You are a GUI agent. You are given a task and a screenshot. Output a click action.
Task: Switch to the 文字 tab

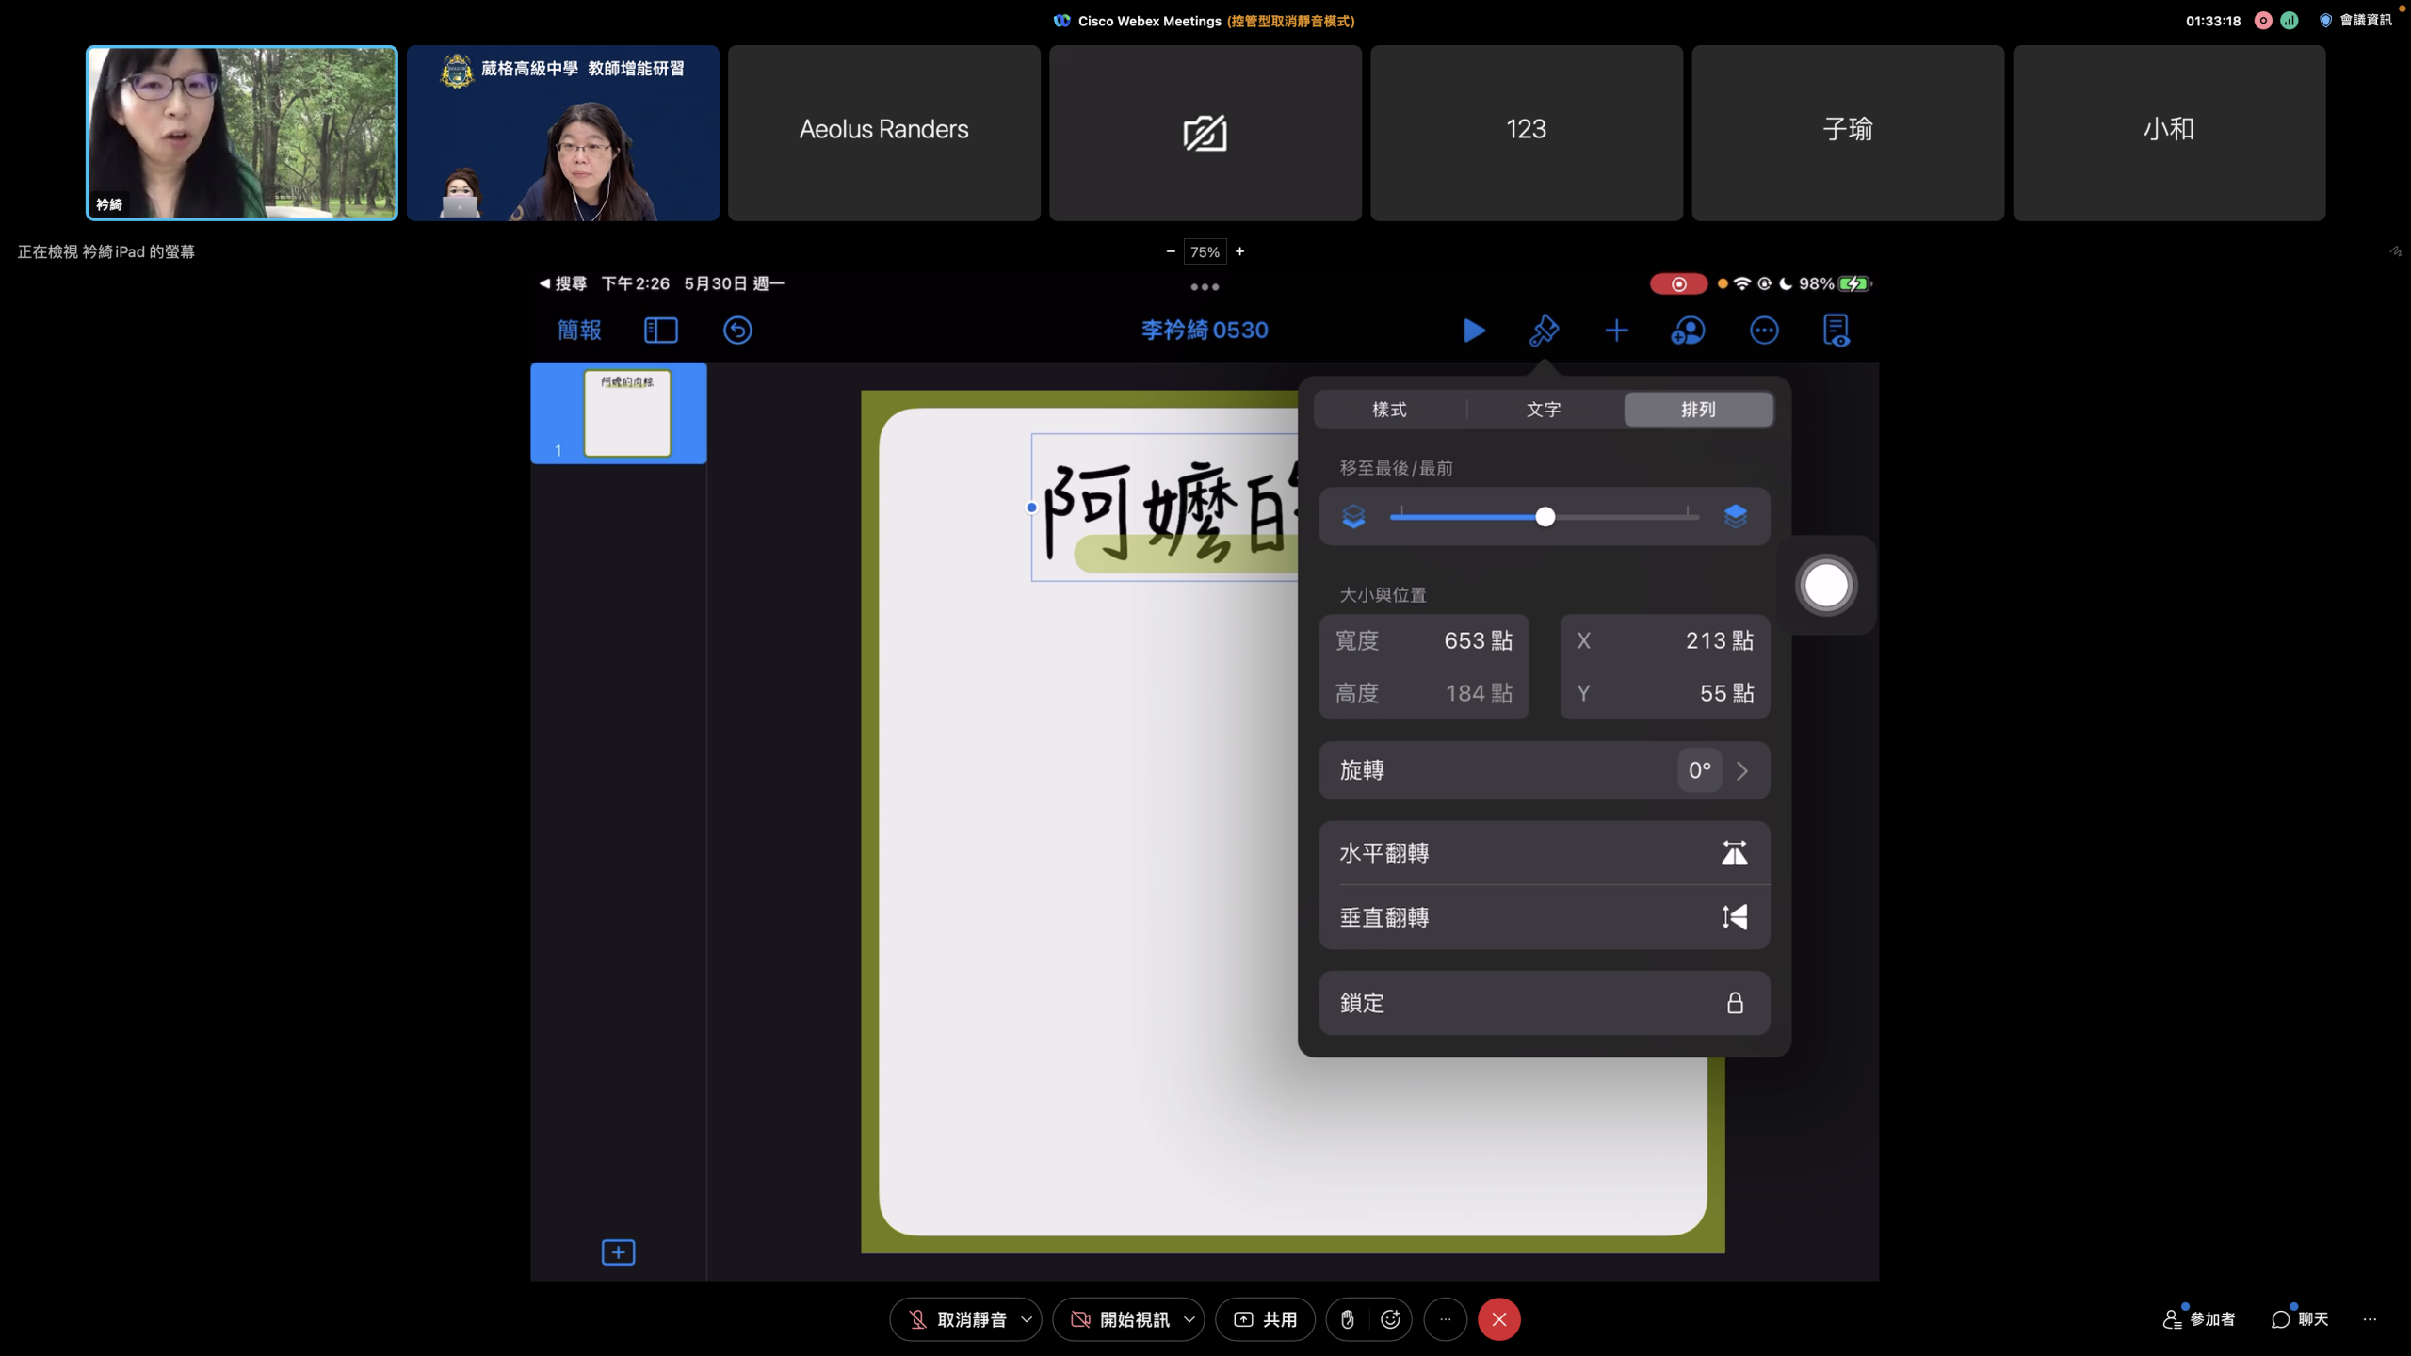pos(1544,410)
